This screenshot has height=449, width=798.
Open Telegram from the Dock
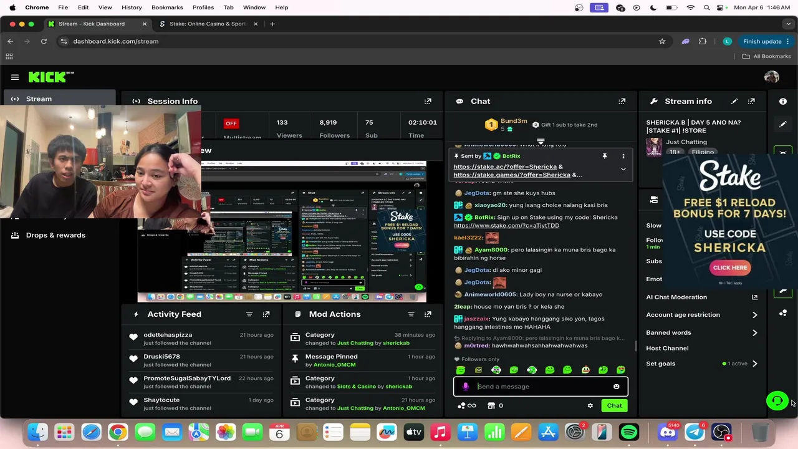[x=695, y=432]
